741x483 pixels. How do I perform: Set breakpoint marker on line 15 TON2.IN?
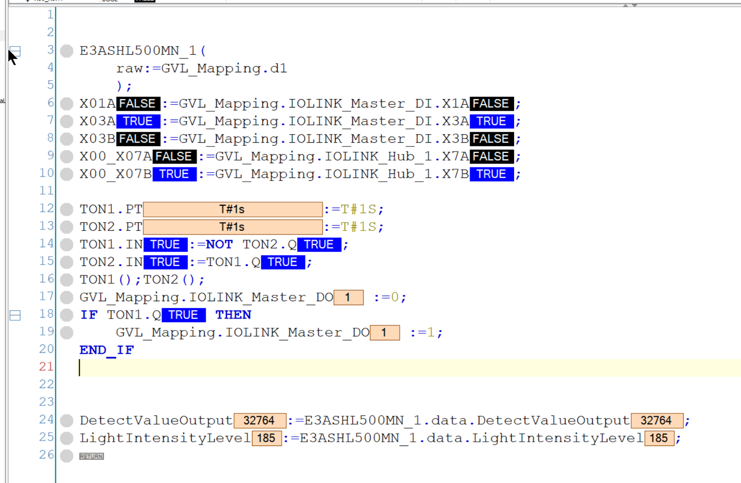[67, 262]
